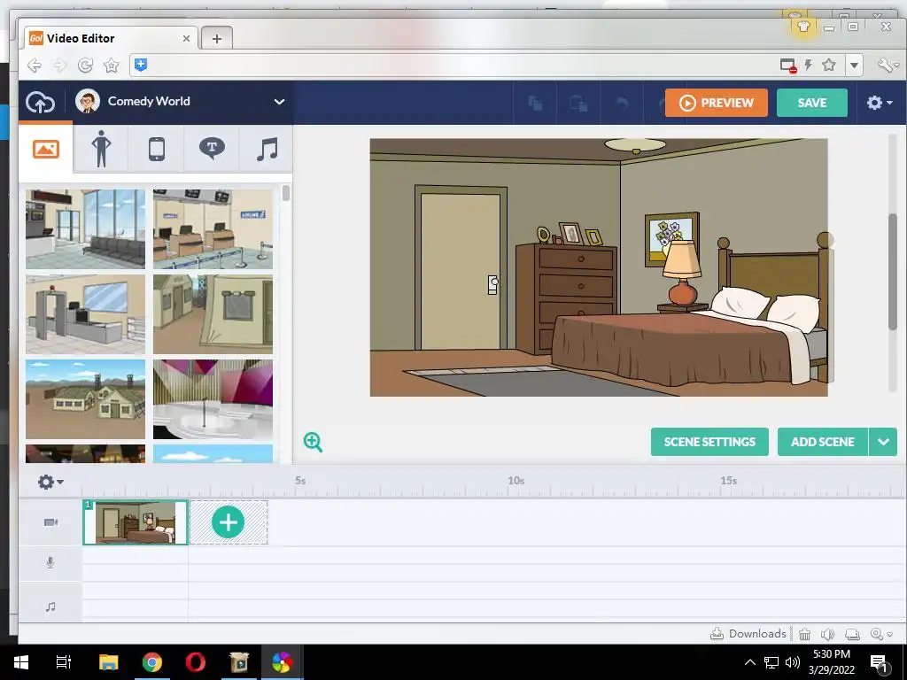Click the copy icon in editor toolbar

click(535, 103)
